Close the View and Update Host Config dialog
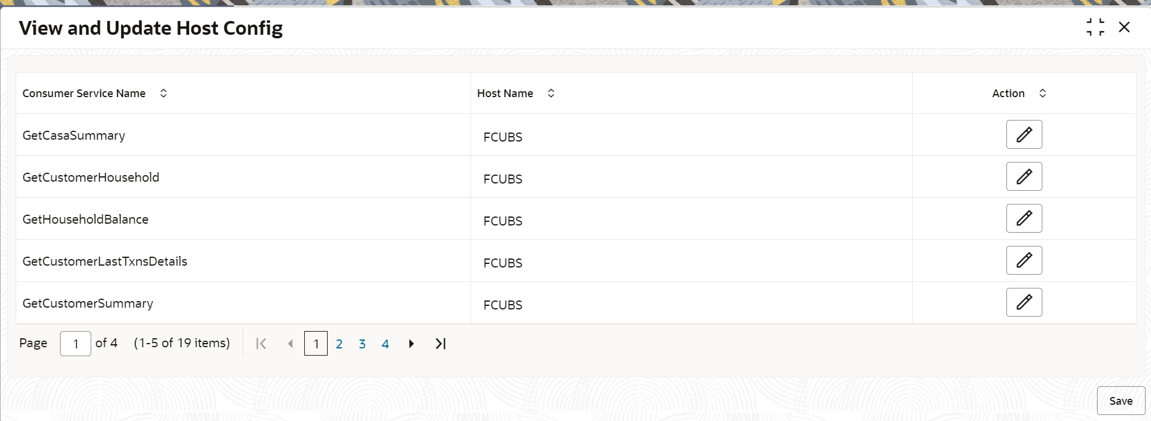Screen dimensions: 1151x421 pos(1124,27)
